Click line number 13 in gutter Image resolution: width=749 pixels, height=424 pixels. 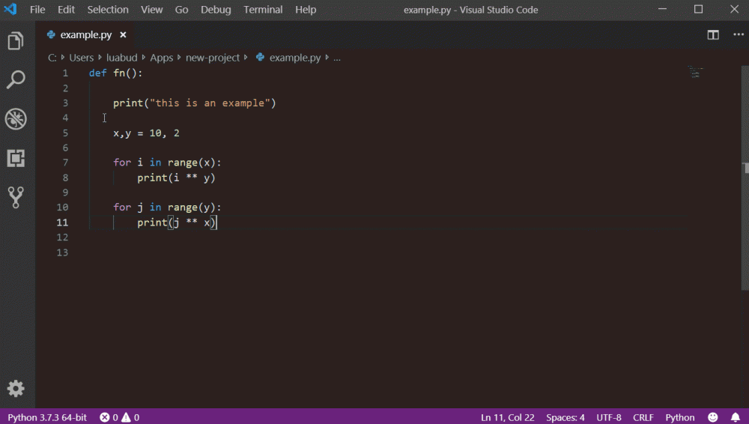(63, 252)
